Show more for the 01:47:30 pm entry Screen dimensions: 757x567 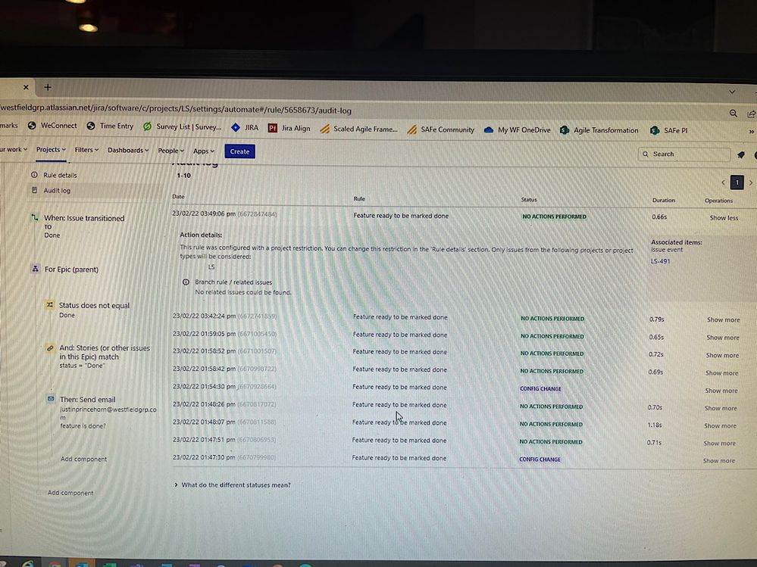(719, 461)
